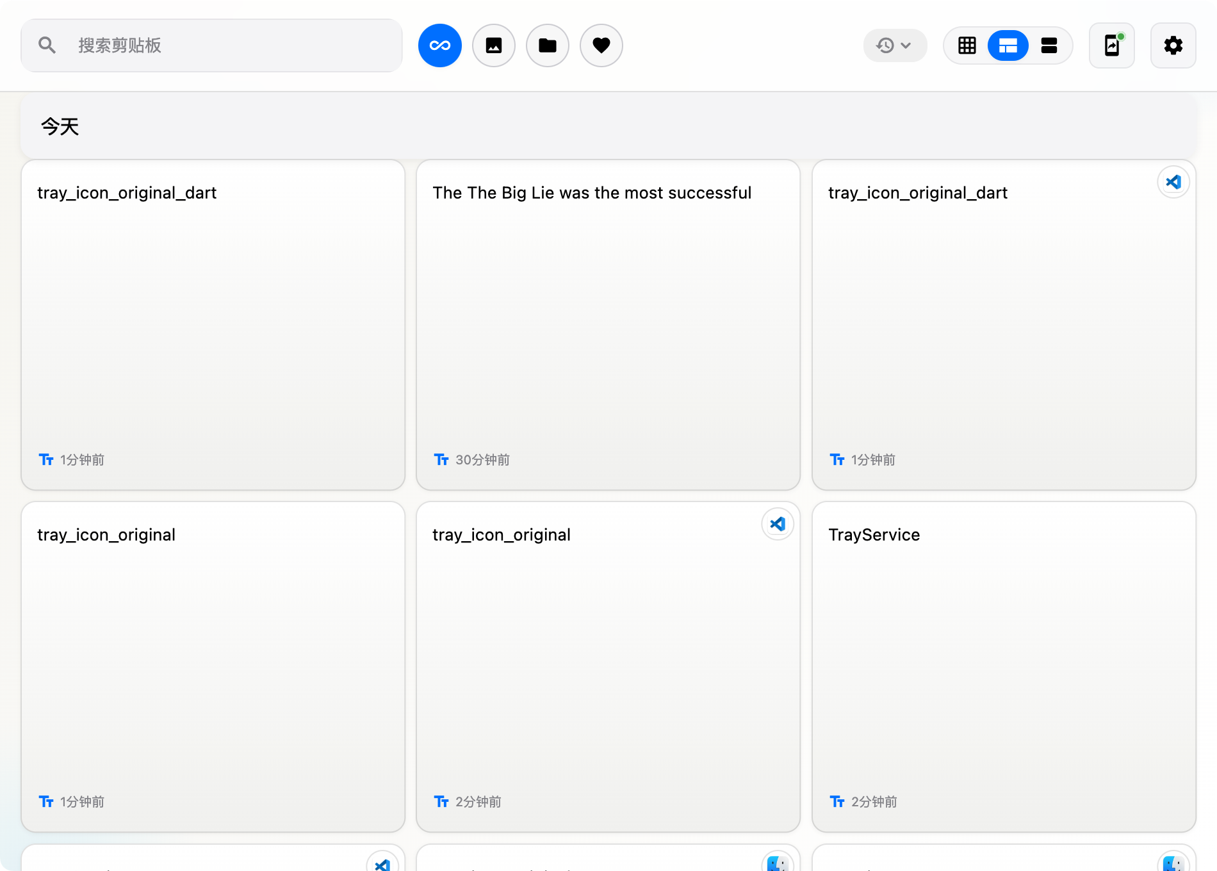Click text type icon on TrayService card
1217x871 pixels.
click(837, 802)
